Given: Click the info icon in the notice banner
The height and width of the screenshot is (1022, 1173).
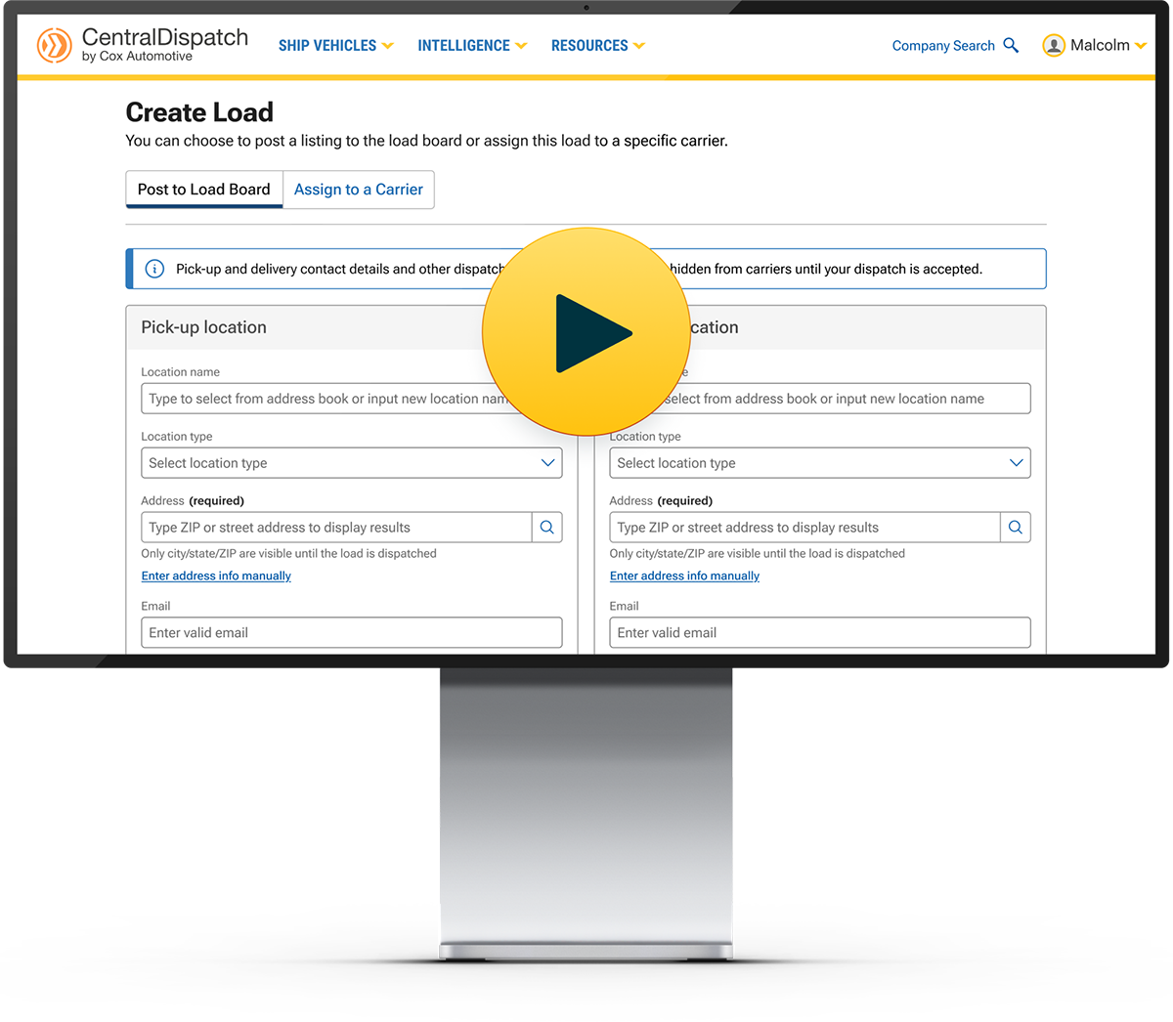Looking at the screenshot, I should point(154,269).
